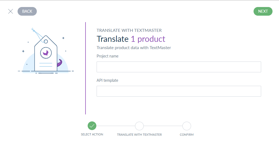Image resolution: width=279 pixels, height=143 pixels.
Task: Focus the Project name input field
Action: (179, 67)
